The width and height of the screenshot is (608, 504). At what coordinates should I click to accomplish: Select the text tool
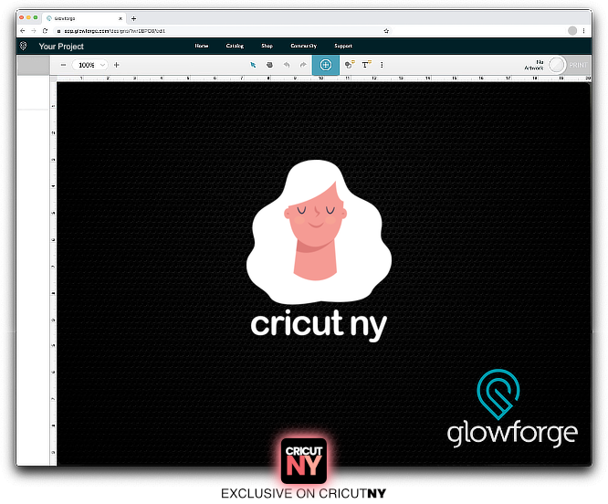pyautogui.click(x=366, y=65)
